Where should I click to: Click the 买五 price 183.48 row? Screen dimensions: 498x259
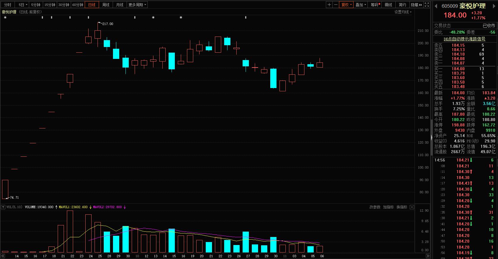[x=465, y=87]
